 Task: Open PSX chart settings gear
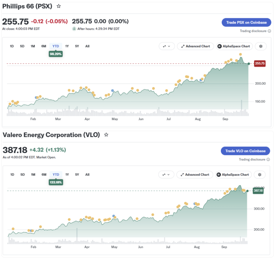[261, 46]
